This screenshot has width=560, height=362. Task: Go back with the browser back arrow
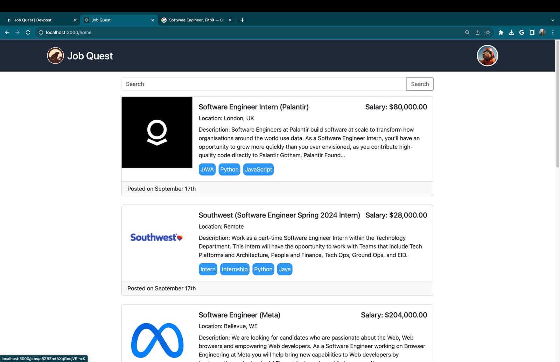coord(7,33)
